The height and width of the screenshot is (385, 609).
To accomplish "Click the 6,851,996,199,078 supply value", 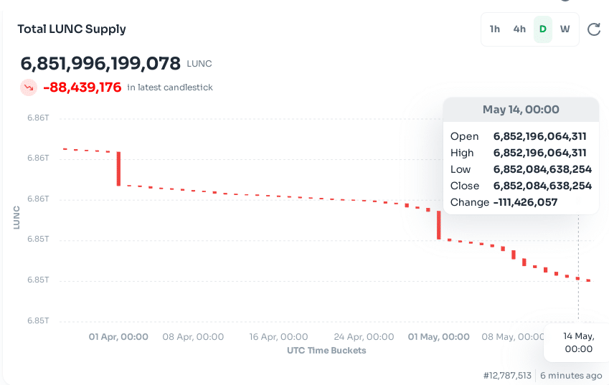I will click(x=100, y=64).
